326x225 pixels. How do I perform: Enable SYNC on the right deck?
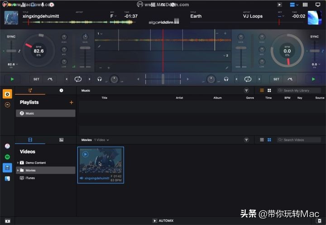click(314, 37)
